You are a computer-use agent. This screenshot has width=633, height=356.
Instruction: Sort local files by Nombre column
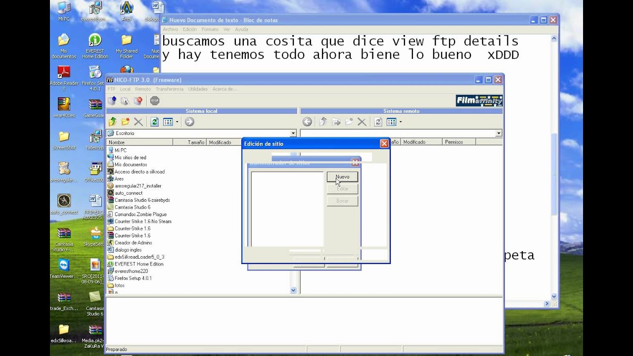coord(139,142)
